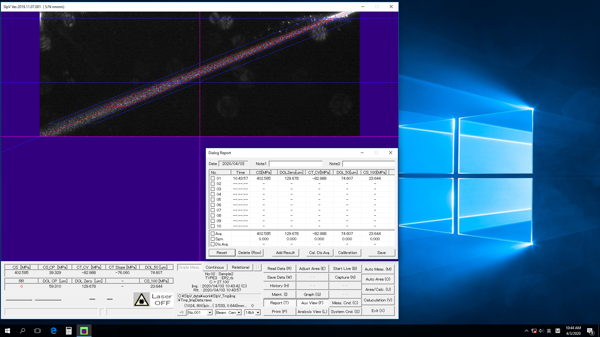Click Add Result button
This screenshot has height=337, width=600.
(x=285, y=253)
